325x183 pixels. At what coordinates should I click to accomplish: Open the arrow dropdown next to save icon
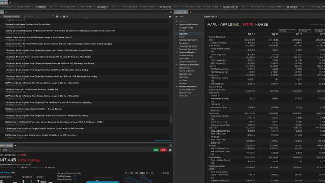point(68,17)
